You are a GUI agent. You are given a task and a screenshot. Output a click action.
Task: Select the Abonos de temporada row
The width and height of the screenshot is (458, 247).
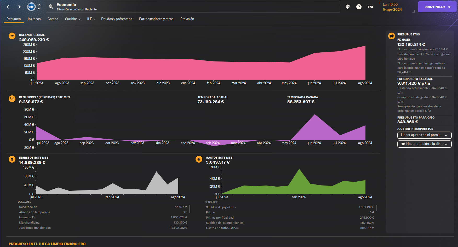[x=103, y=212]
